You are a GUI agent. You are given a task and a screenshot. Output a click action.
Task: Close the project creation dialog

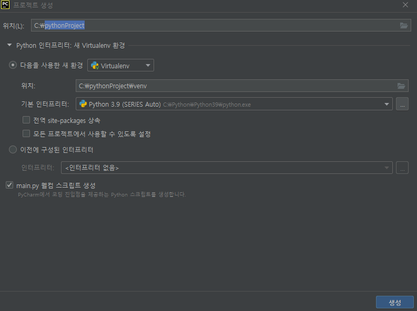[x=405, y=5]
